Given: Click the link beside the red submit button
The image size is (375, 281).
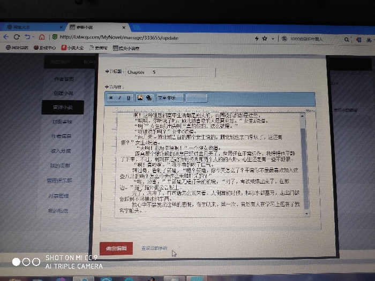Looking at the screenshot, I should 154,248.
